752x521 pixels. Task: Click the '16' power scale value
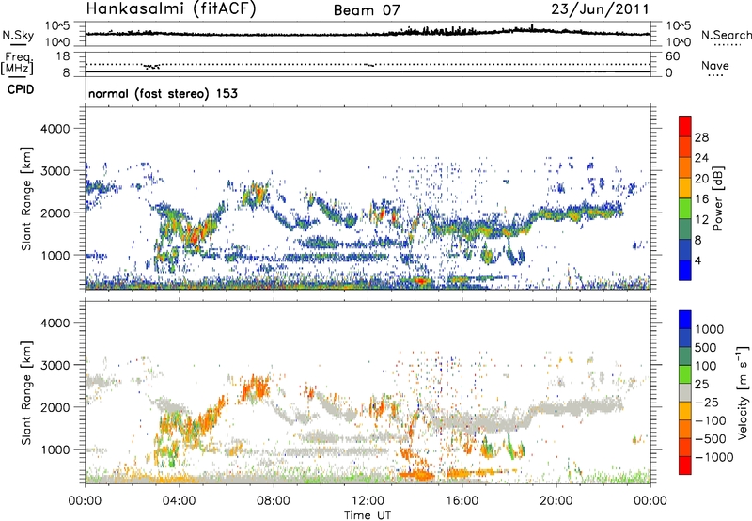[701, 199]
